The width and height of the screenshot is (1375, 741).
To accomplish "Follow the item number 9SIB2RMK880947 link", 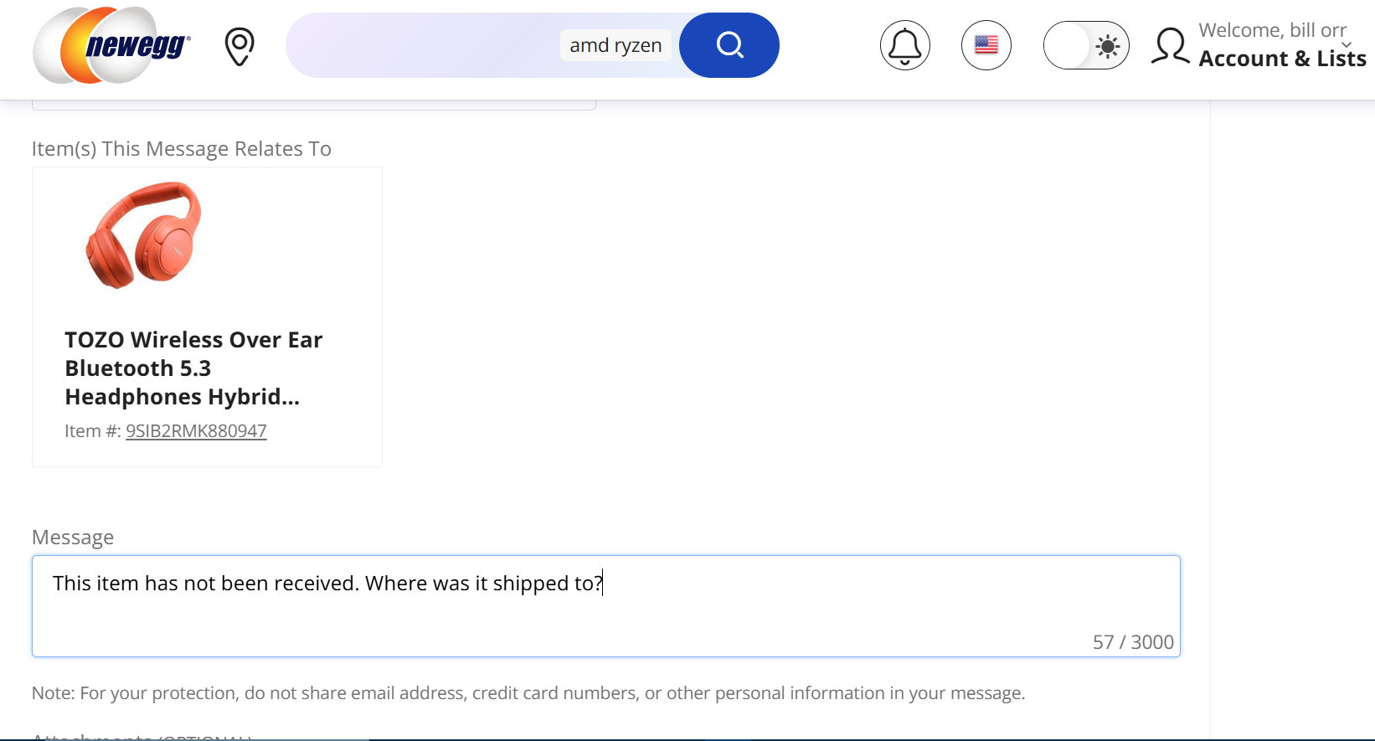I will pyautogui.click(x=196, y=431).
